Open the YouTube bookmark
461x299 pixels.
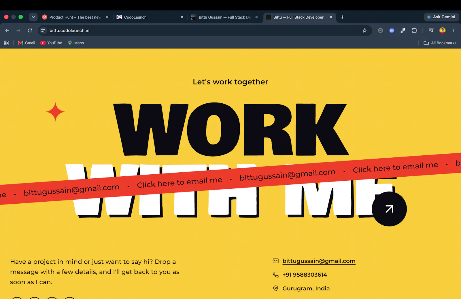tap(51, 43)
